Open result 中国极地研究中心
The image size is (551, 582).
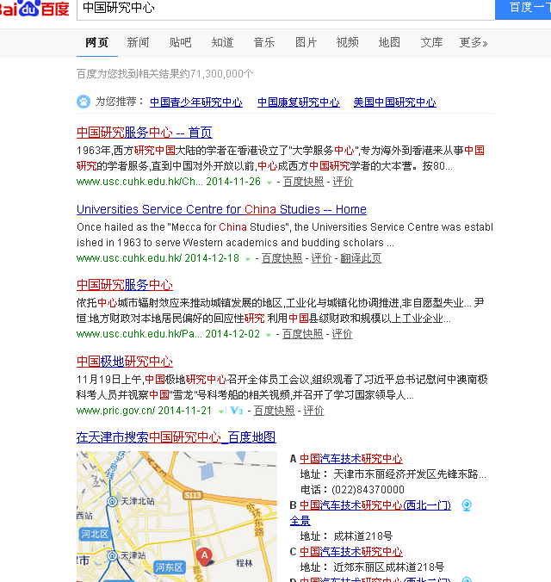tap(125, 362)
